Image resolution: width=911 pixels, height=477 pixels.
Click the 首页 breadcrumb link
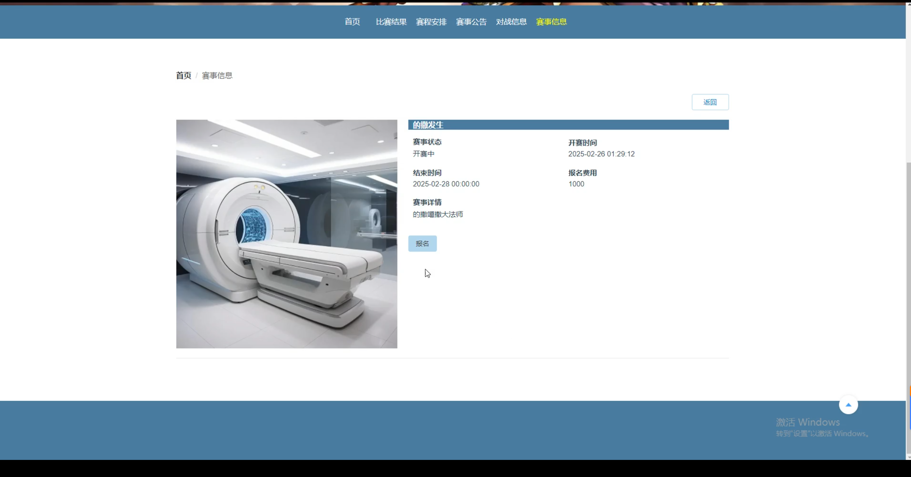point(183,75)
